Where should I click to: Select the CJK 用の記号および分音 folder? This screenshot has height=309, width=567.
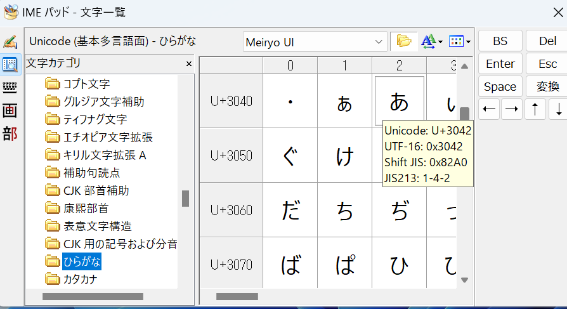[112, 244]
